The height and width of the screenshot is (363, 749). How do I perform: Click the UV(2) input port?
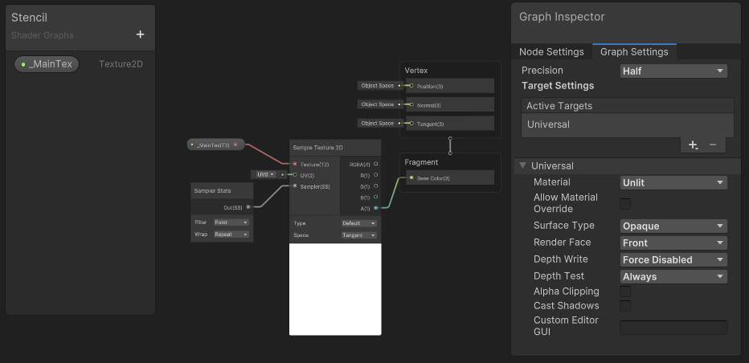295,175
